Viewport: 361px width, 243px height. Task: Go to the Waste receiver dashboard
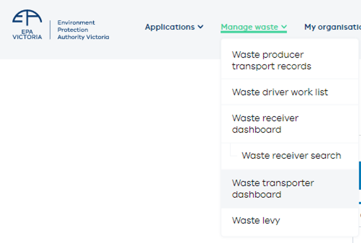tap(265, 124)
